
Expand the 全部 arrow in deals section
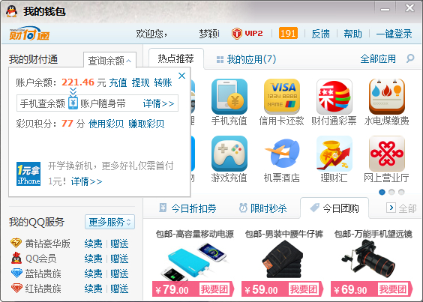(391, 208)
